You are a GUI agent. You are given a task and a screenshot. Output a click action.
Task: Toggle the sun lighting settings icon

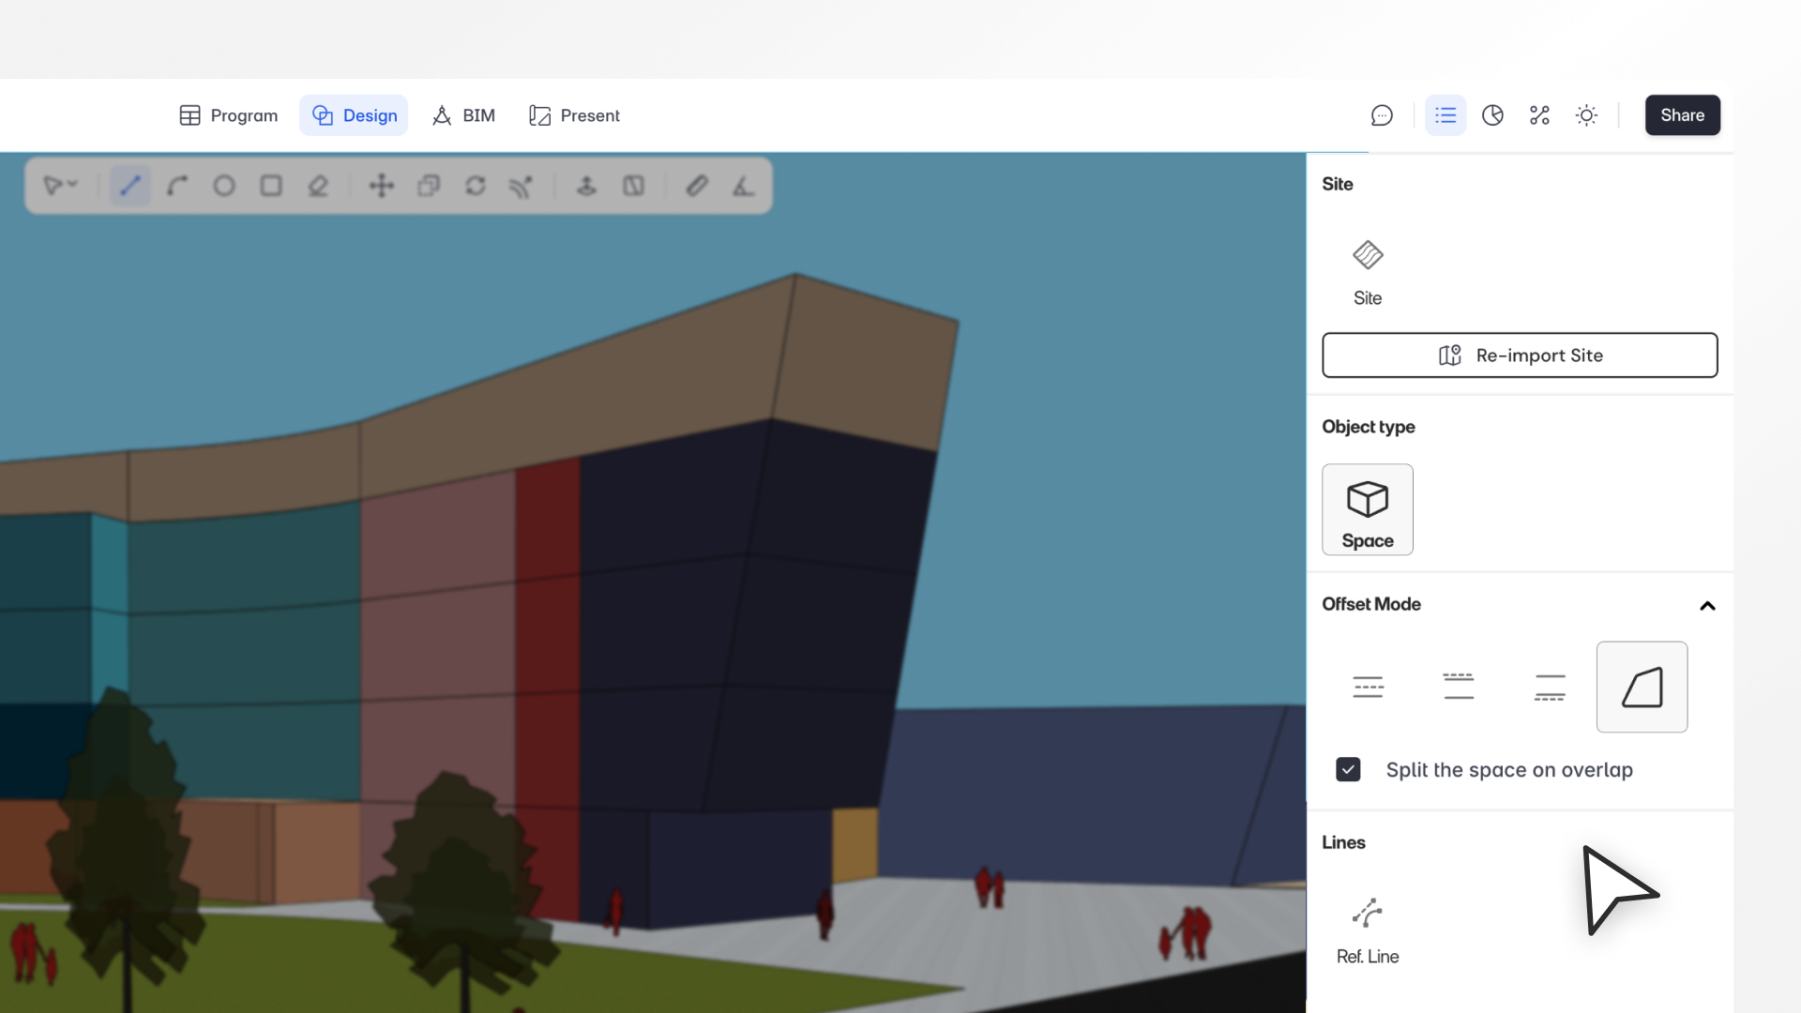click(x=1586, y=115)
